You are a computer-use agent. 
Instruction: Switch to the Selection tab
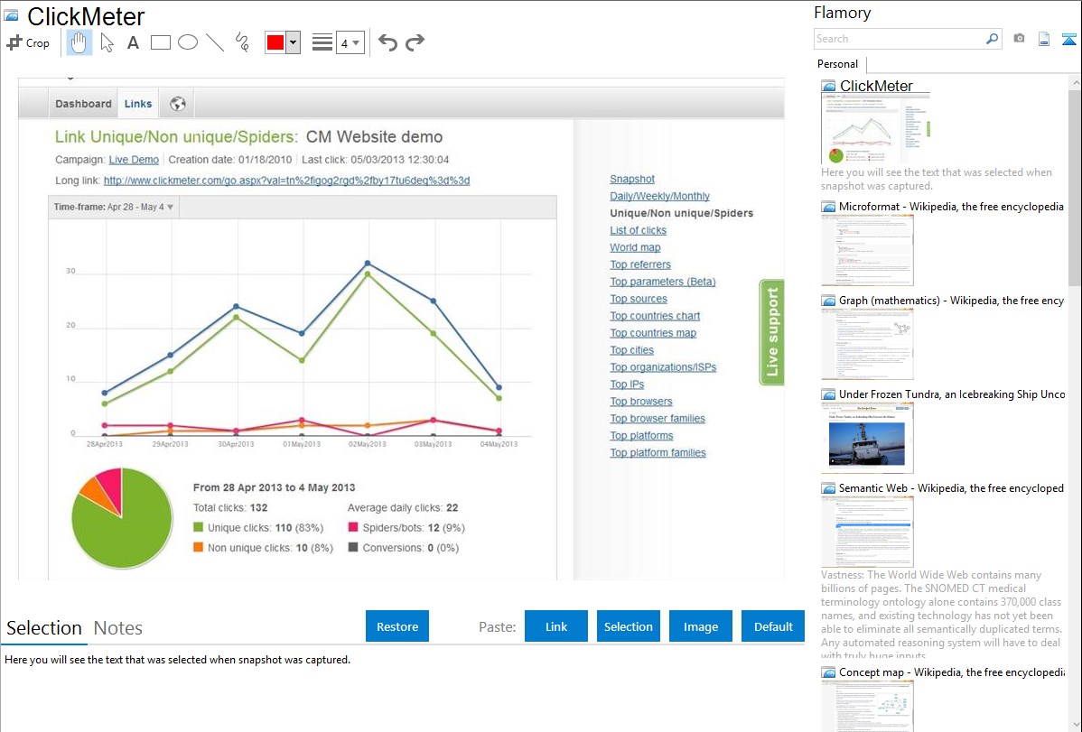44,628
